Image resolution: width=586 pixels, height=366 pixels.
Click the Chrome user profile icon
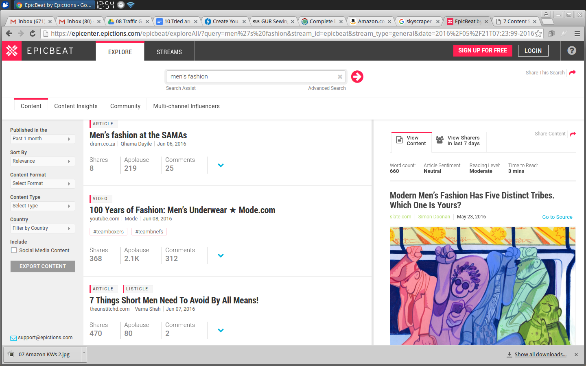[x=547, y=14]
